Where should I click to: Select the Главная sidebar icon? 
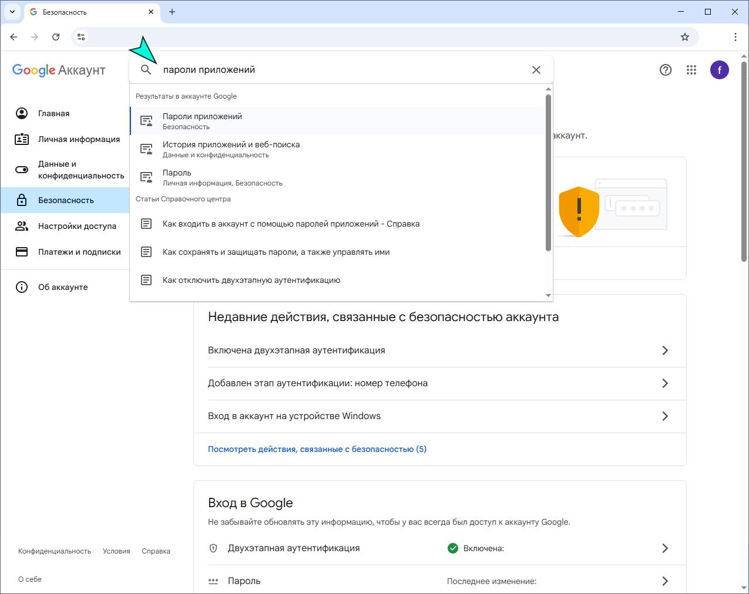click(x=22, y=113)
